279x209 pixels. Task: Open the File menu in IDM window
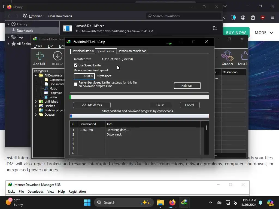pos(50,46)
